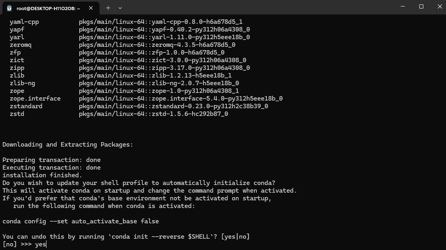Viewport: 446px width, 250px height.
Task: Click the zeromq-4.3.5 package path
Action: point(157,45)
